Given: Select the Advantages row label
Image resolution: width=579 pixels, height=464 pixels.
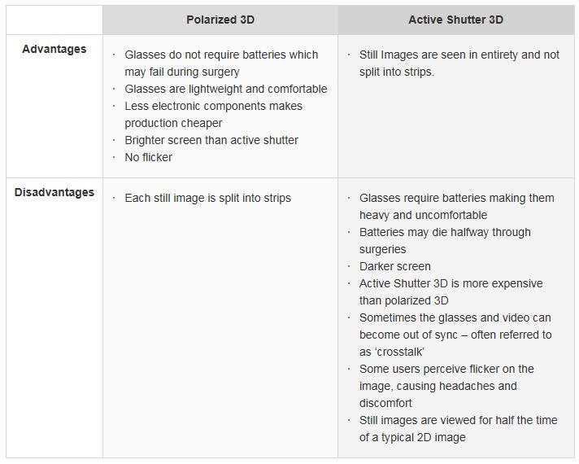Looking at the screenshot, I should [x=54, y=49].
